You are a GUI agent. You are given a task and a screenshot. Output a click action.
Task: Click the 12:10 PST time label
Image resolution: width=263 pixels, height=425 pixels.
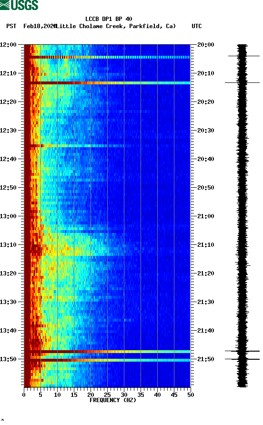pos(8,73)
